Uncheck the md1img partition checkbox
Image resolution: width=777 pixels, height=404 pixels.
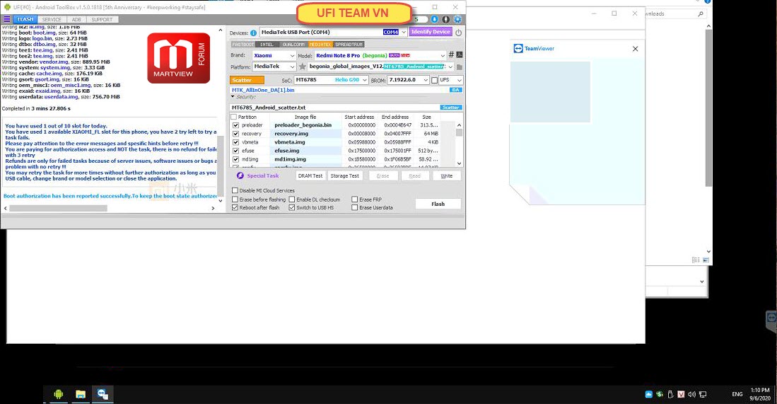pos(236,160)
